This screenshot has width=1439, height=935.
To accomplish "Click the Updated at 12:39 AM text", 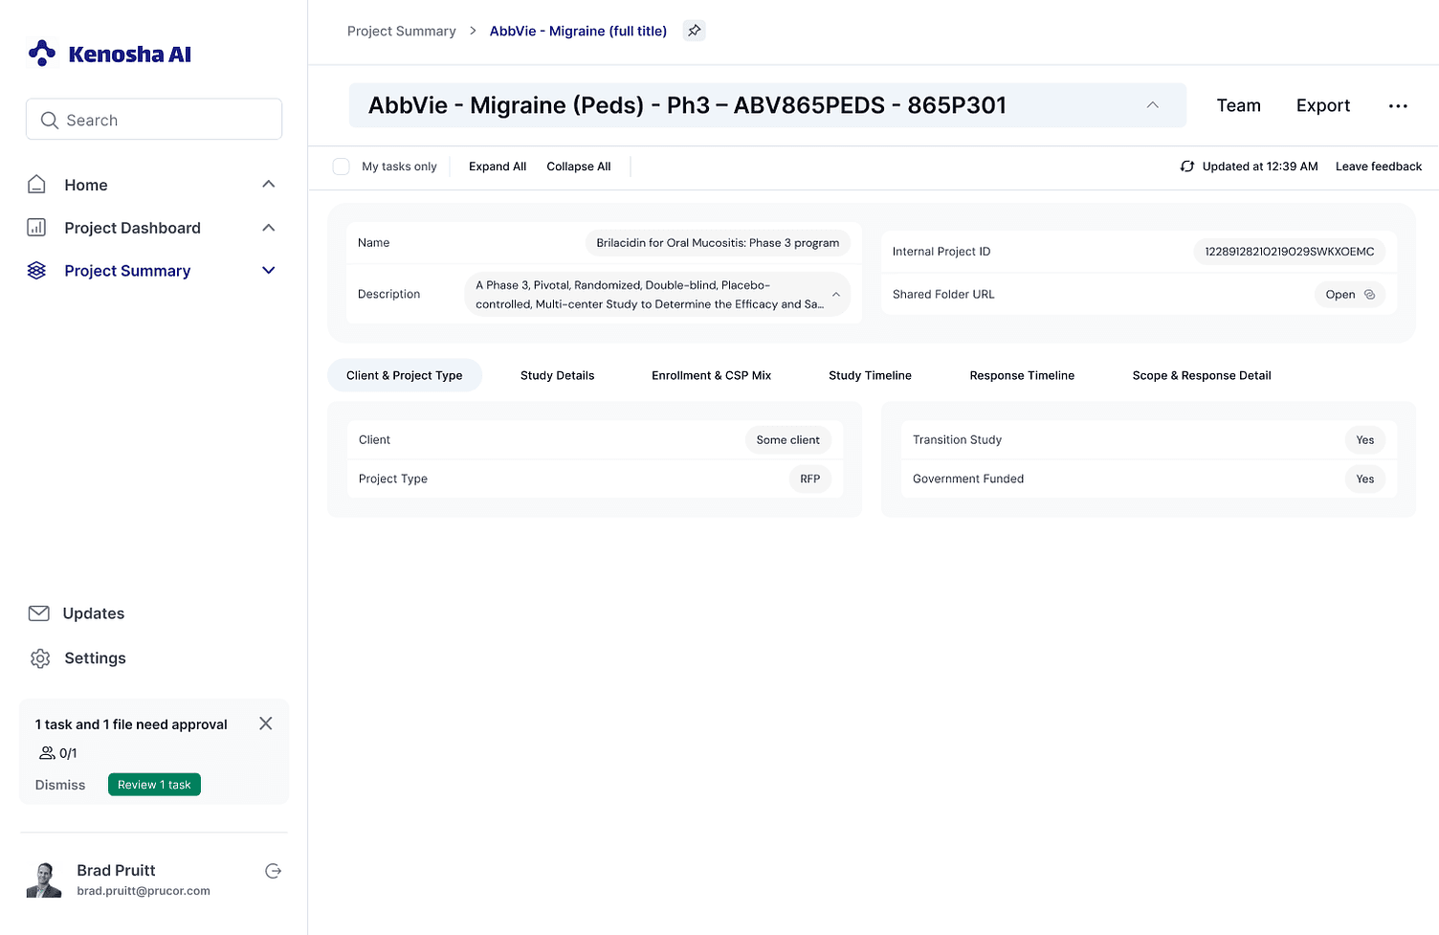I will (1260, 167).
